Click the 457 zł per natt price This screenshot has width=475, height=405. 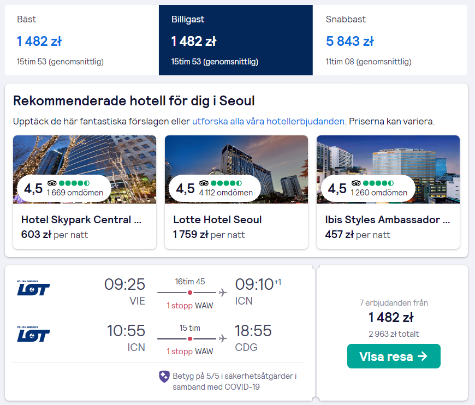click(358, 235)
